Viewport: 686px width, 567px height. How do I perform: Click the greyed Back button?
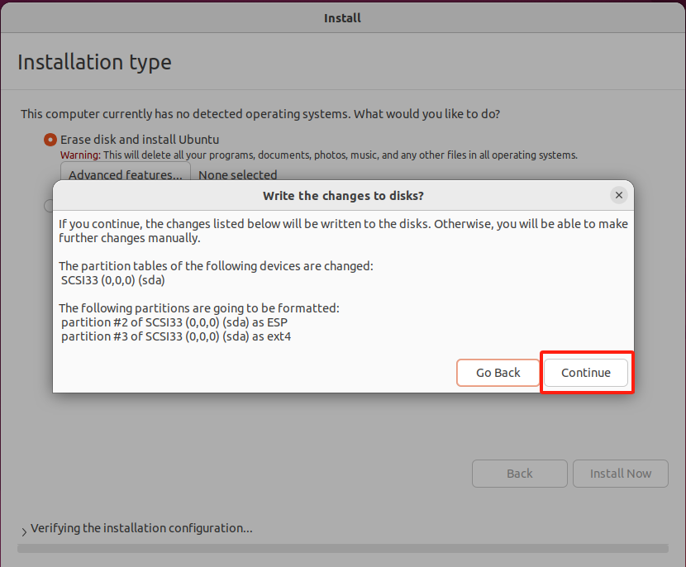coord(519,474)
